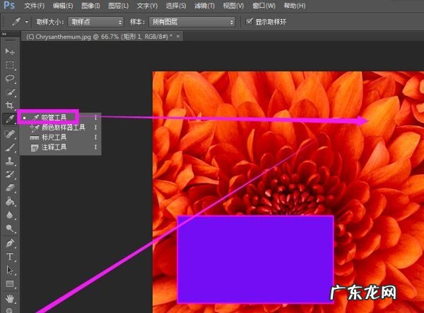Choose 吸管工具 from the flyout
The height and width of the screenshot is (313, 424).
coord(54,117)
